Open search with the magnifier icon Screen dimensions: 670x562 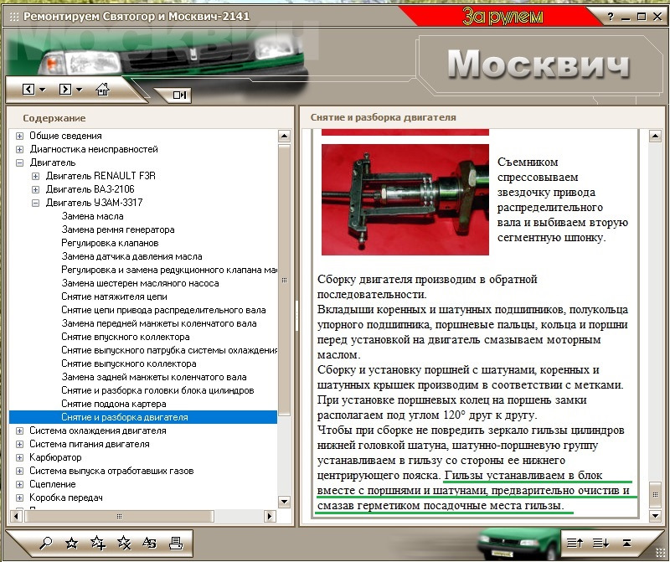click(x=45, y=544)
